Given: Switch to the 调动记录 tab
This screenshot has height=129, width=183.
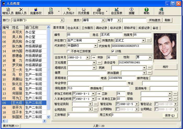Looking at the screenshot, I should coord(101,28).
